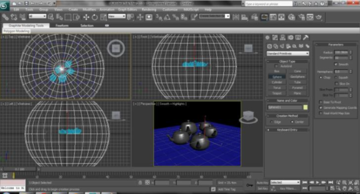Open the Standard Primitives dropdown
Screen dimensions: 360x194
288,53
